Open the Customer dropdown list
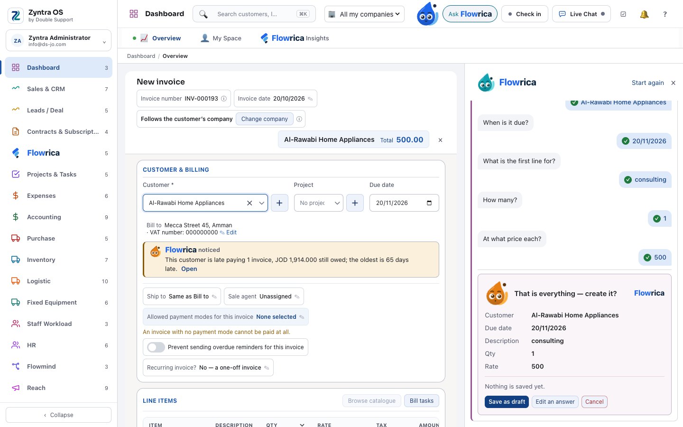The height and width of the screenshot is (427, 683). pyautogui.click(x=261, y=203)
